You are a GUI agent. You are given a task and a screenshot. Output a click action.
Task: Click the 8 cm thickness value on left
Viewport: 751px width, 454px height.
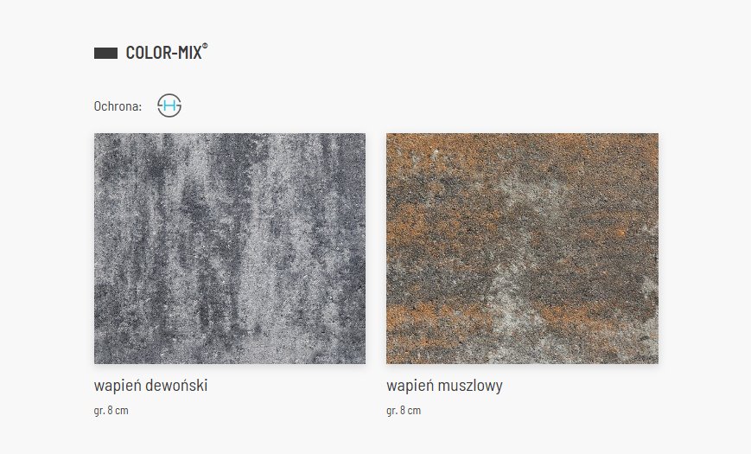coord(118,411)
